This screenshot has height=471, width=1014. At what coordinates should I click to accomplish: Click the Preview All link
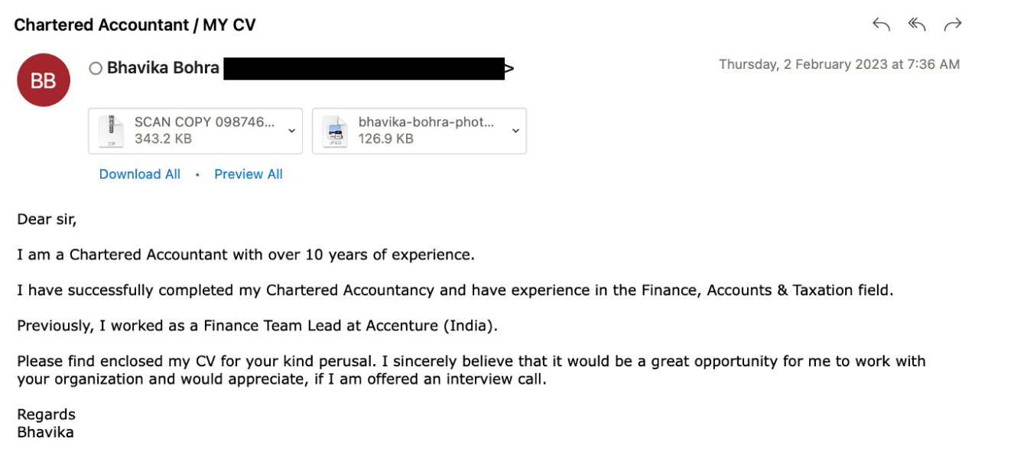click(x=249, y=174)
